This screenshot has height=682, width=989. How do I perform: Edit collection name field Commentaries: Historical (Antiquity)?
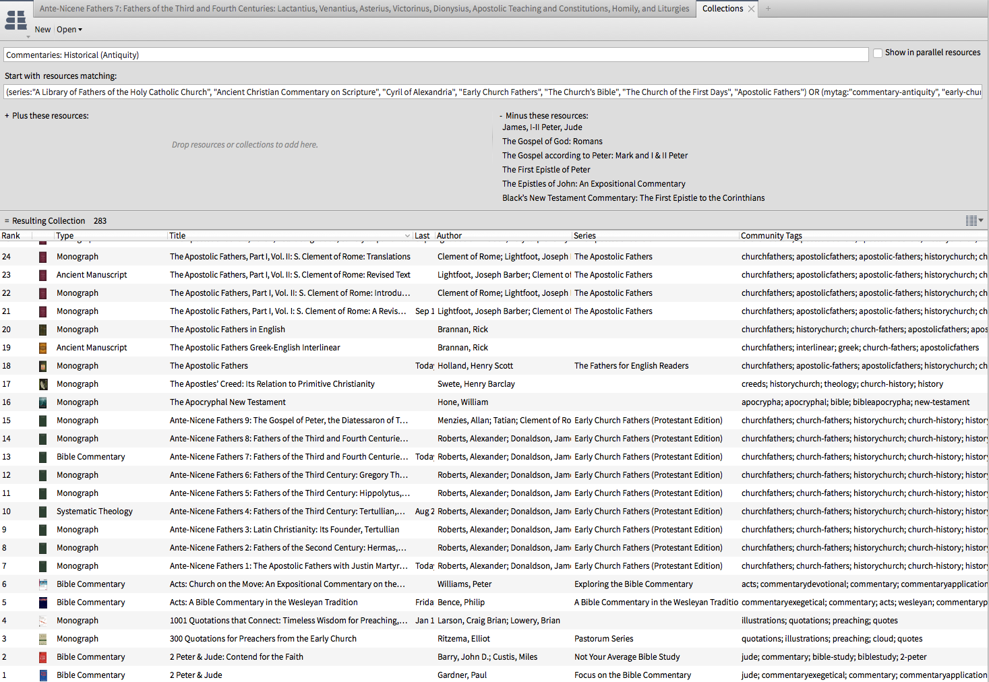point(436,55)
